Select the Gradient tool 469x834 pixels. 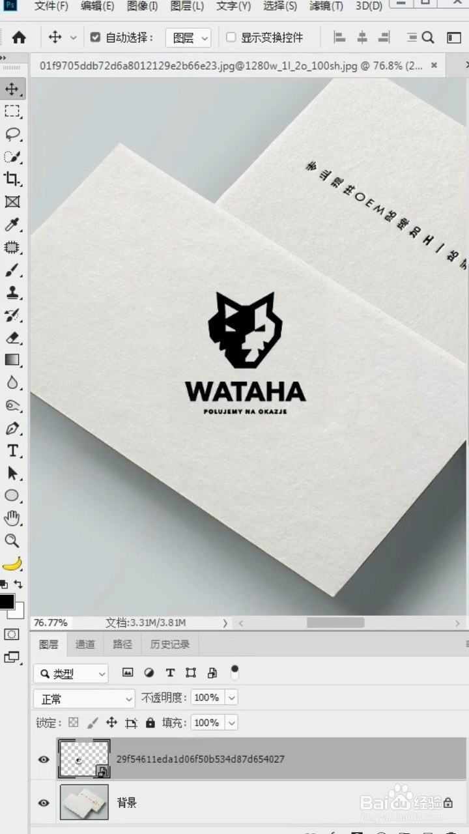coord(12,360)
